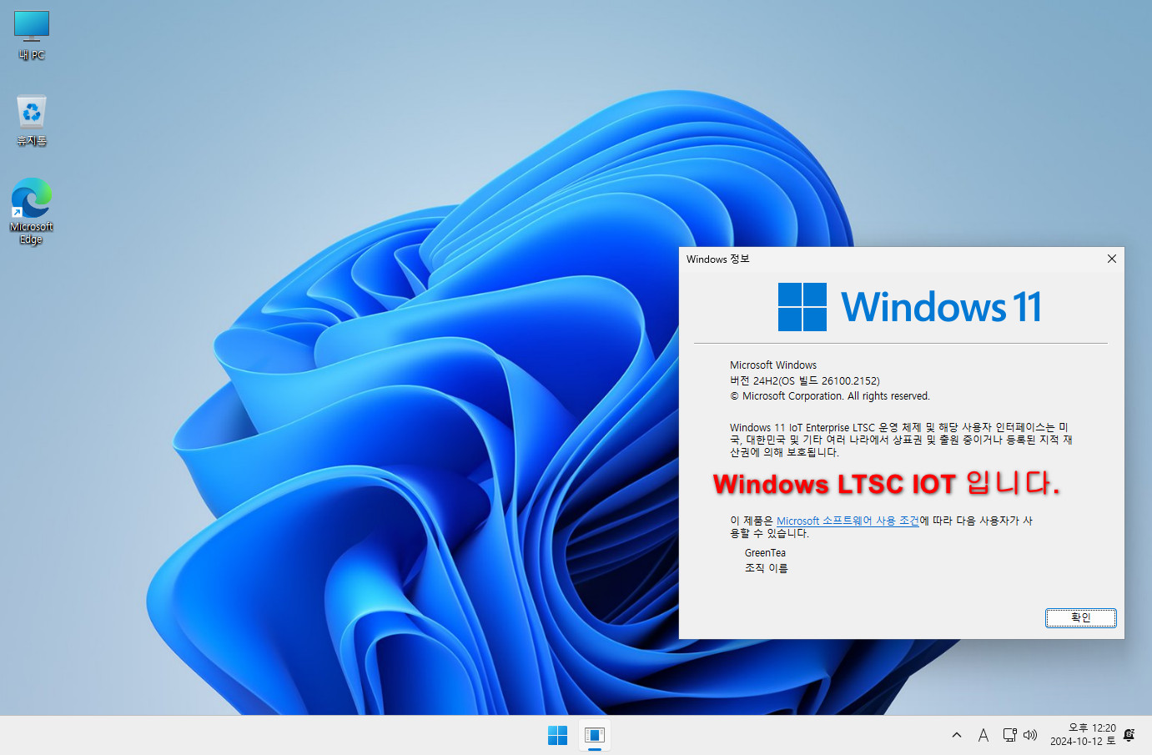Expand the hidden system tray icons chevron

coord(957,735)
